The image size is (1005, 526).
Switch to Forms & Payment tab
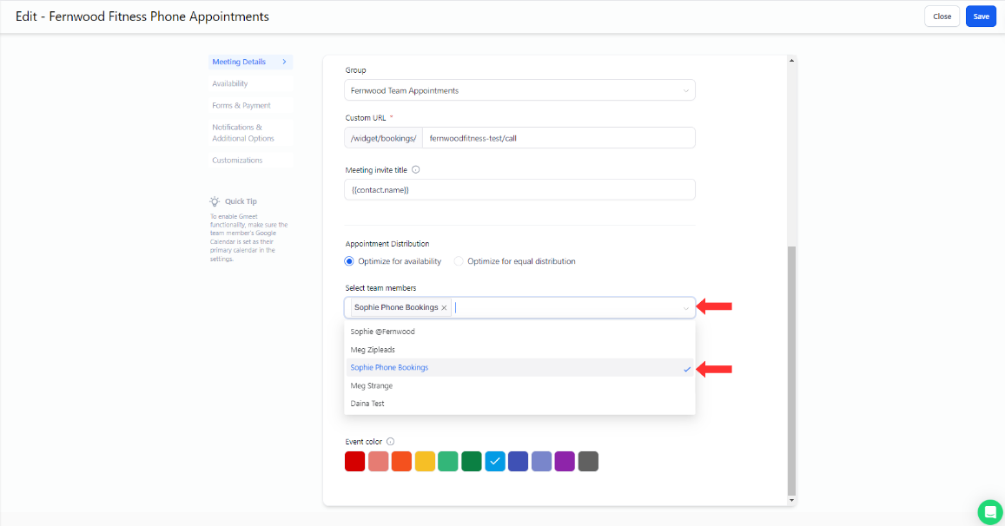[251, 105]
